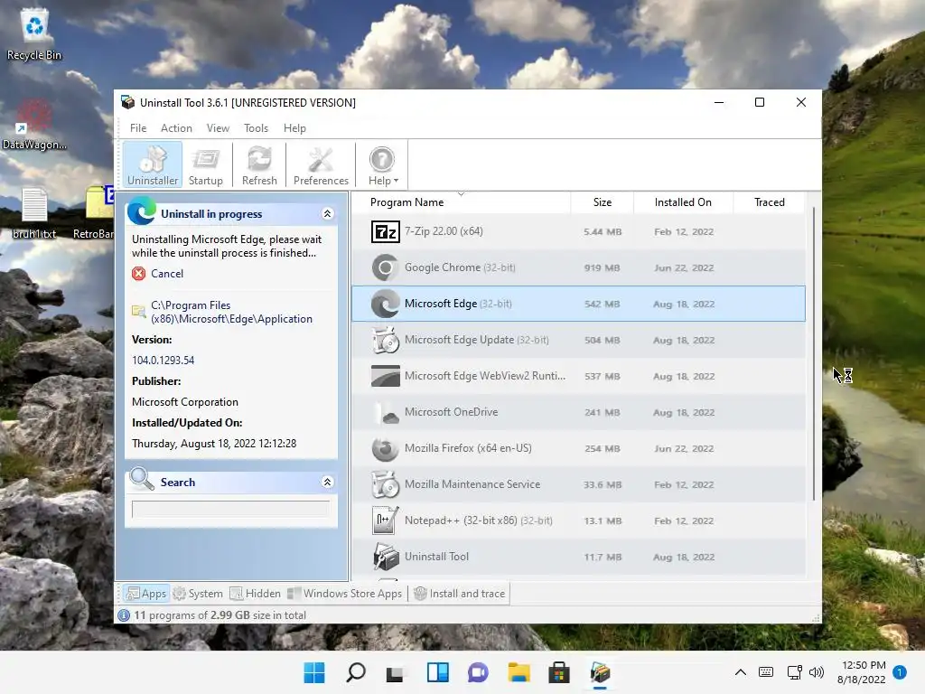925x694 pixels.
Task: Click into the Search input field
Action: [230, 509]
